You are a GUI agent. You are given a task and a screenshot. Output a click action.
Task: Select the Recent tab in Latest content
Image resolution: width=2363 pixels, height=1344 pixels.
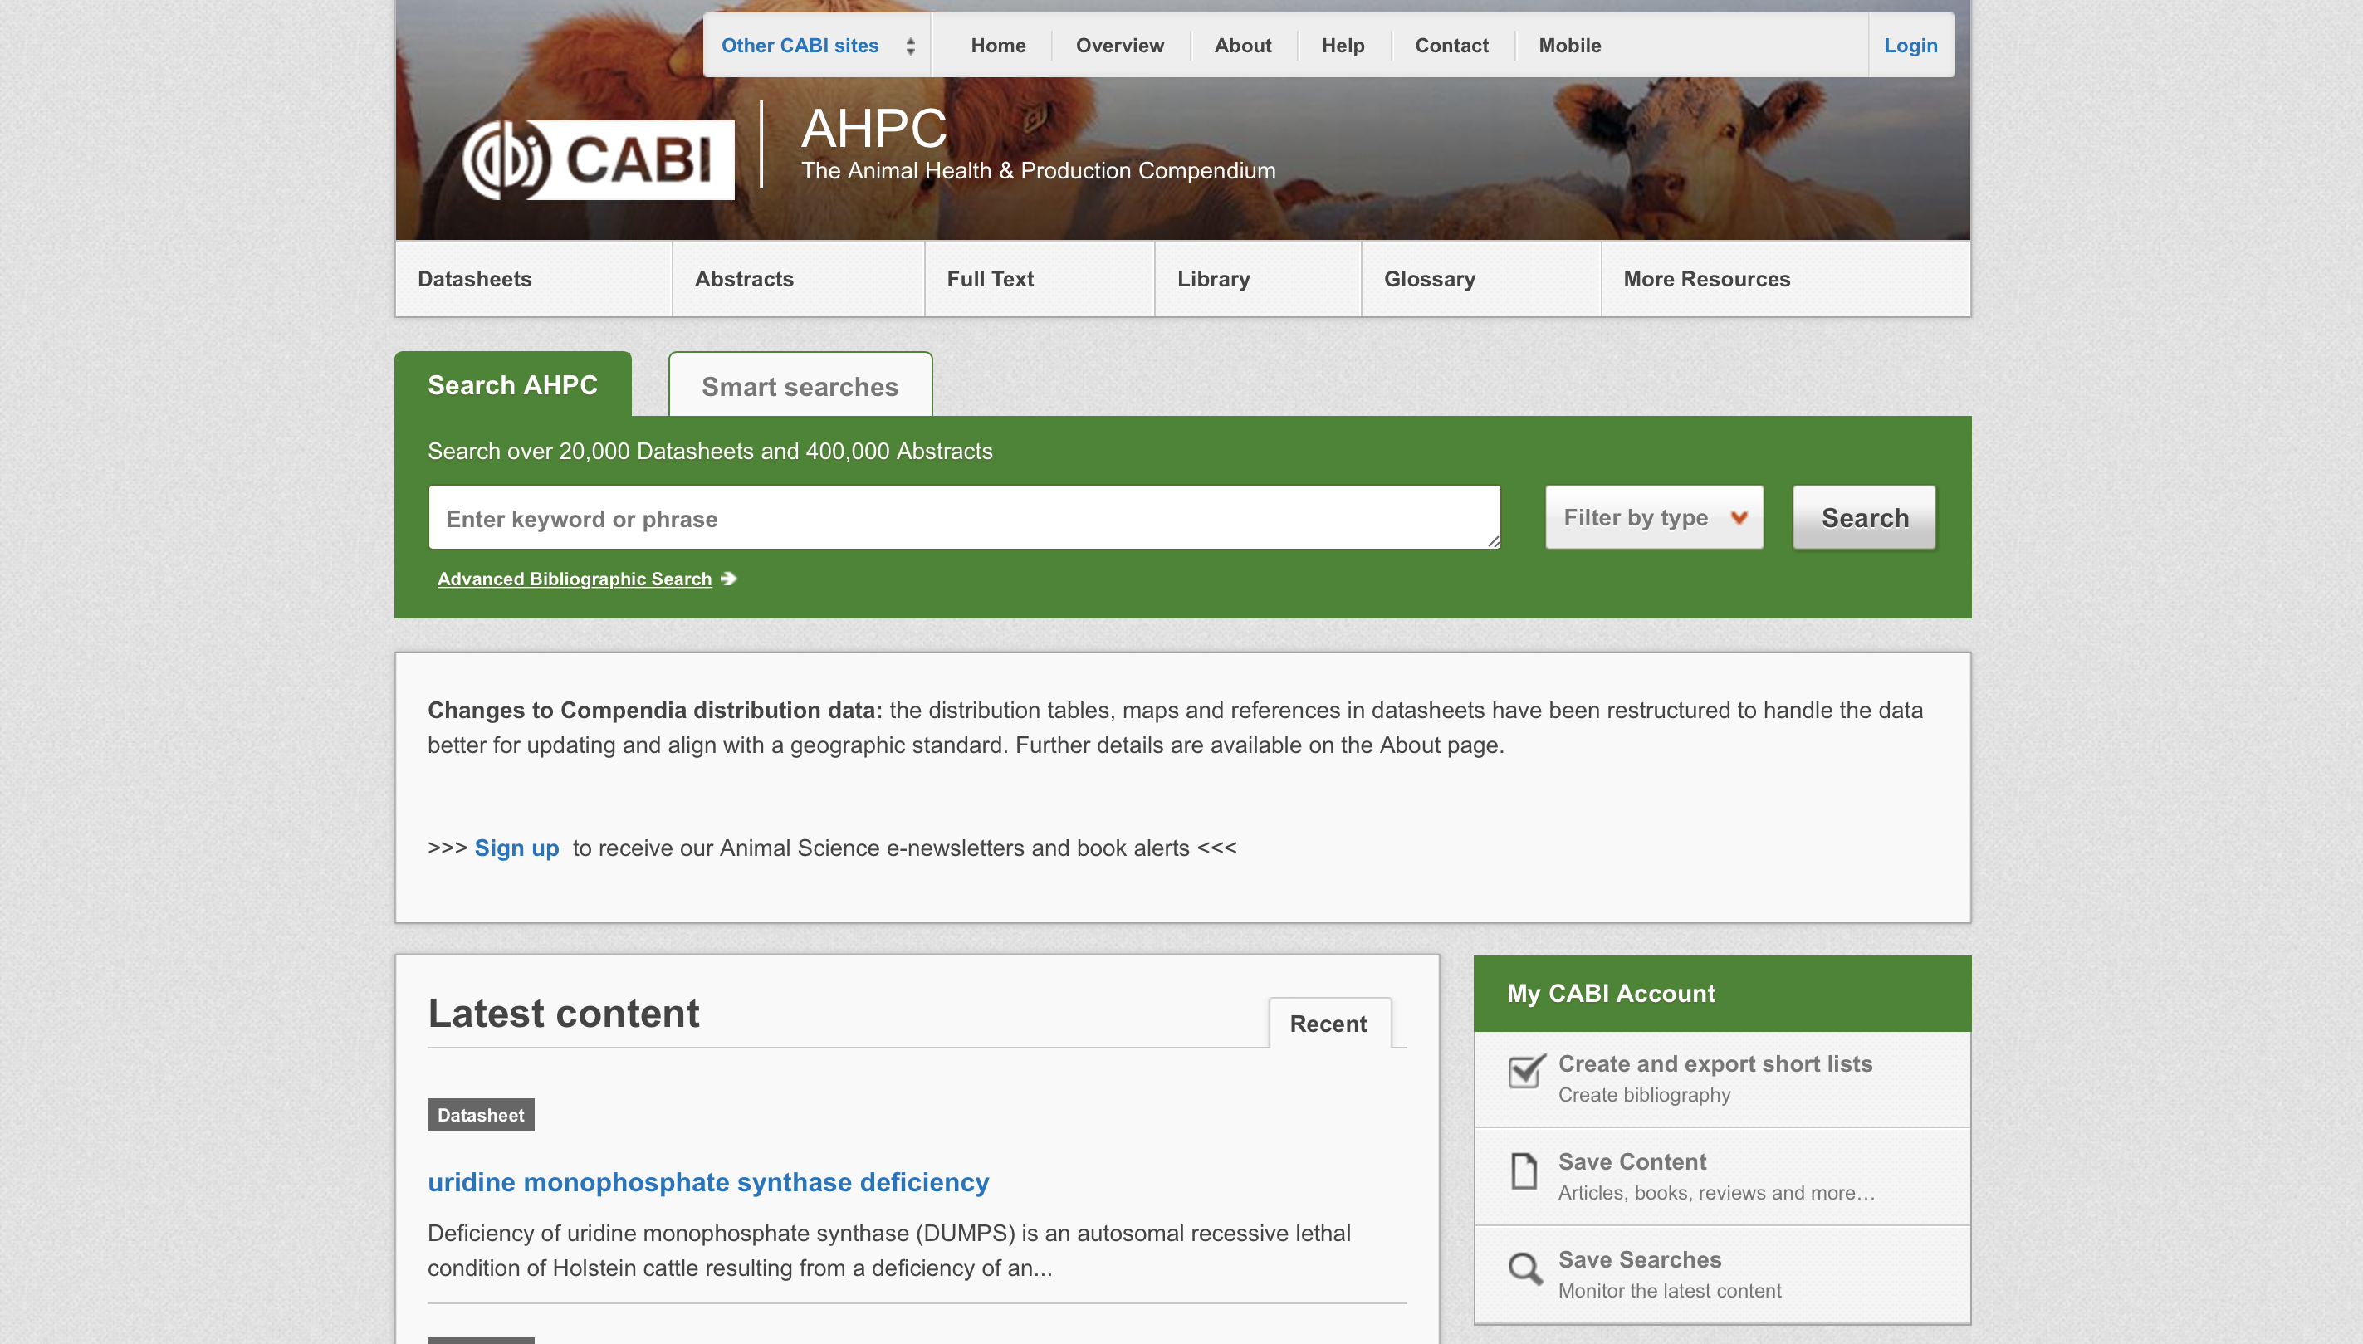tap(1328, 1023)
